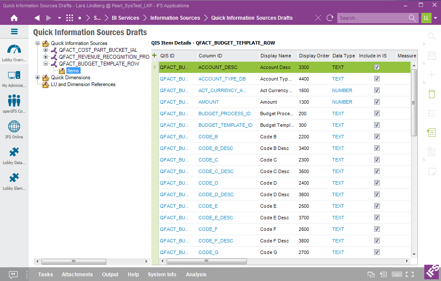Viewport: 441px width, 281px height.
Task: Toggle Include in IS checkbox for CODE_G
Action: click(377, 252)
